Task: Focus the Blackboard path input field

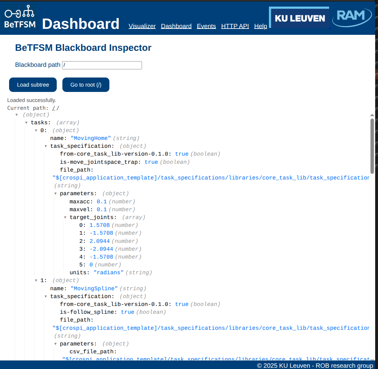Action: click(102, 65)
